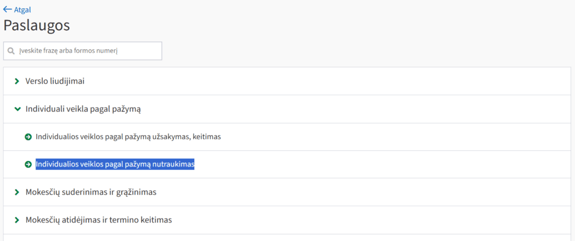Click green arrow icon beside nutraukimas item
575x241 pixels.
[x=28, y=164]
